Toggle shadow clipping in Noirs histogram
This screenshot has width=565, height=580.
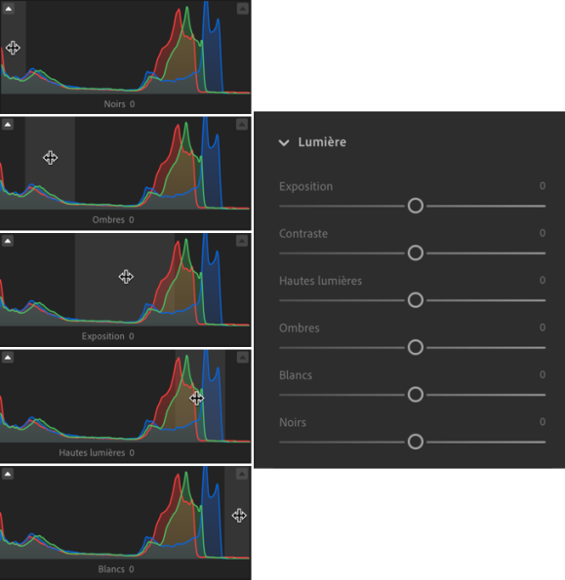click(x=9, y=9)
